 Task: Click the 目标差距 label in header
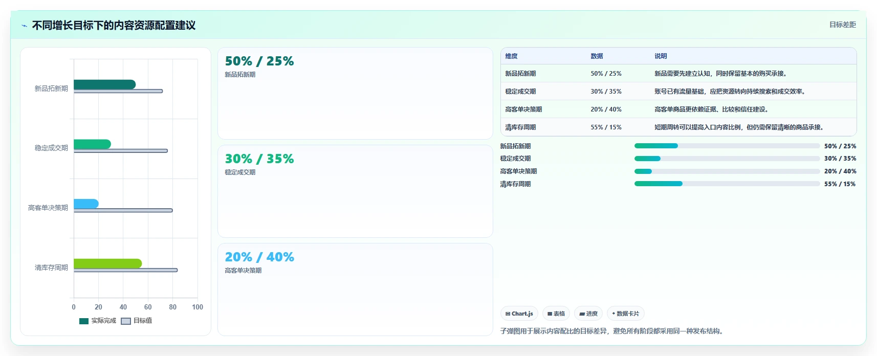[842, 25]
